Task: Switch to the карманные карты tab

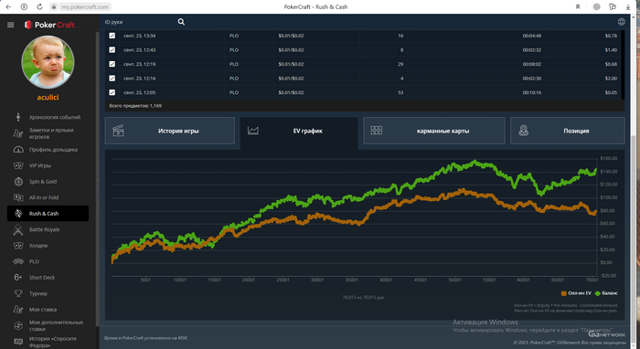Action: coord(434,131)
